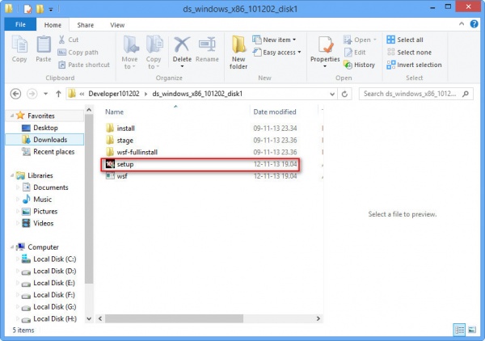Collapse the Libraries section
This screenshot has height=341, width=485.
click(12, 175)
